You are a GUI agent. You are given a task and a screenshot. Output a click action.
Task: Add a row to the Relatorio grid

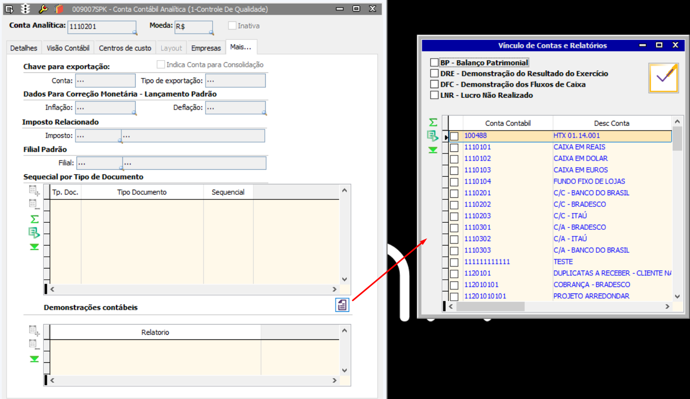click(x=34, y=331)
